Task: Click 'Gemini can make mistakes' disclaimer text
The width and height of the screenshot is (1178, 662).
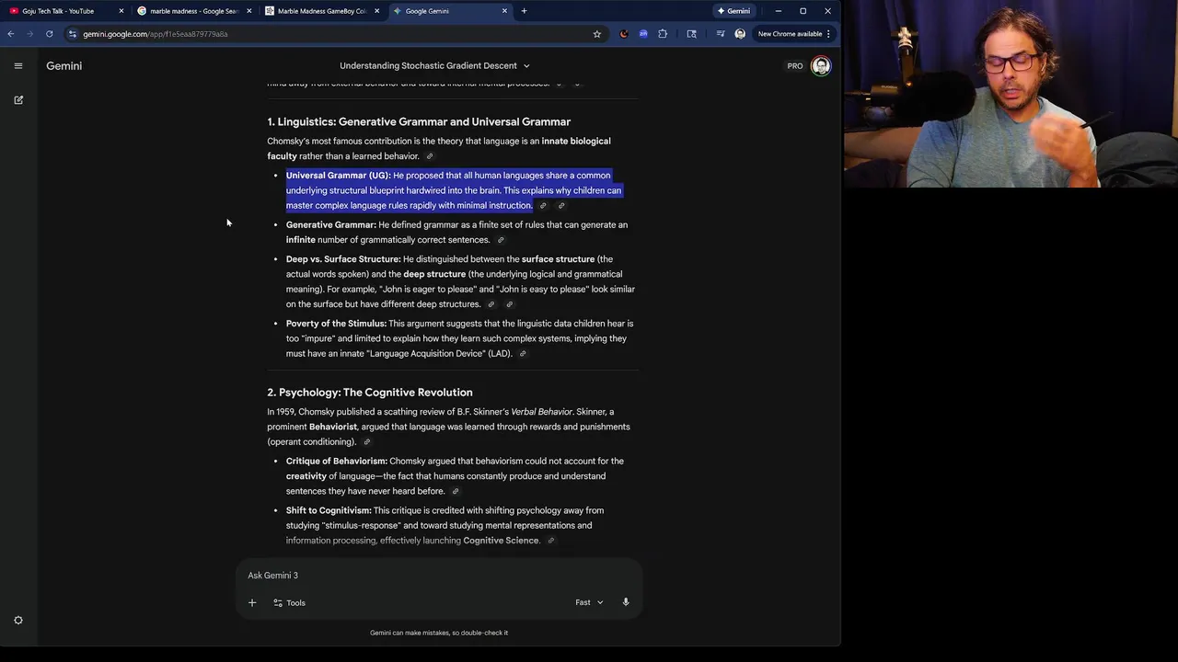Action: 439,633
